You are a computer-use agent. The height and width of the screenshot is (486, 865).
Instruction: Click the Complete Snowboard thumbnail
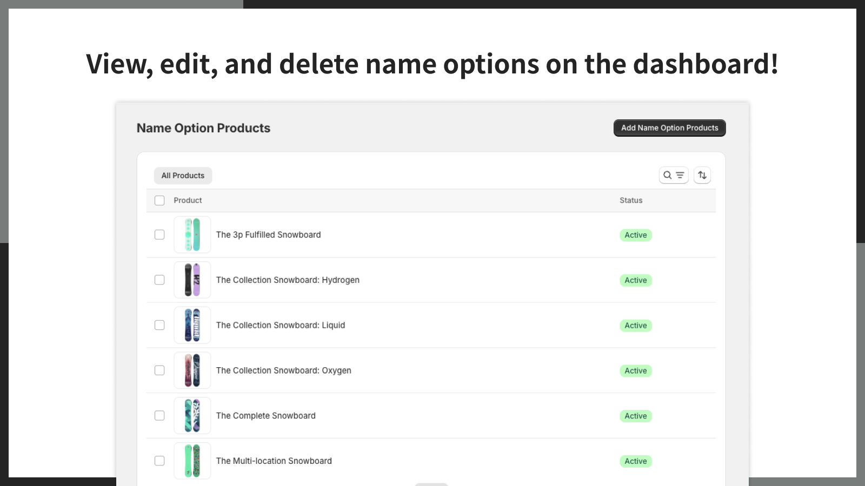click(x=192, y=416)
